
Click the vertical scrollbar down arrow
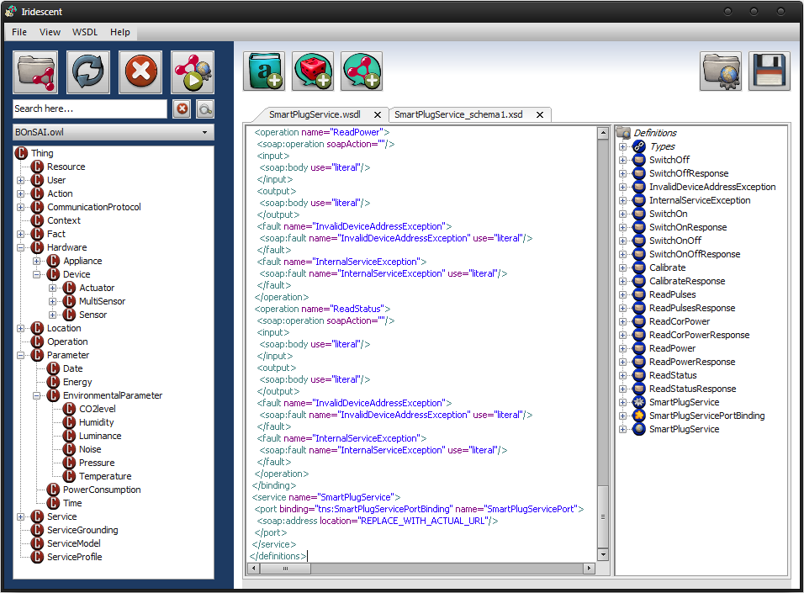point(603,554)
